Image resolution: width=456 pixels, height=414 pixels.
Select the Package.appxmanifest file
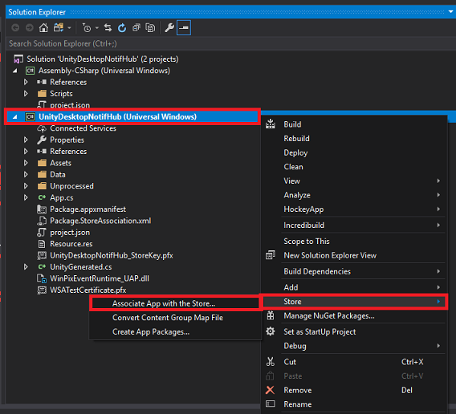pos(88,209)
